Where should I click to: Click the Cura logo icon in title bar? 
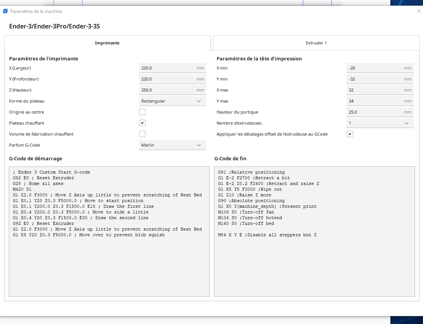tap(5, 11)
